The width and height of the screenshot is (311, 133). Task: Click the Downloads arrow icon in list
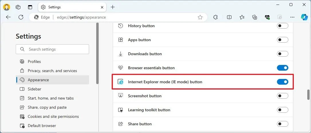point(121,54)
